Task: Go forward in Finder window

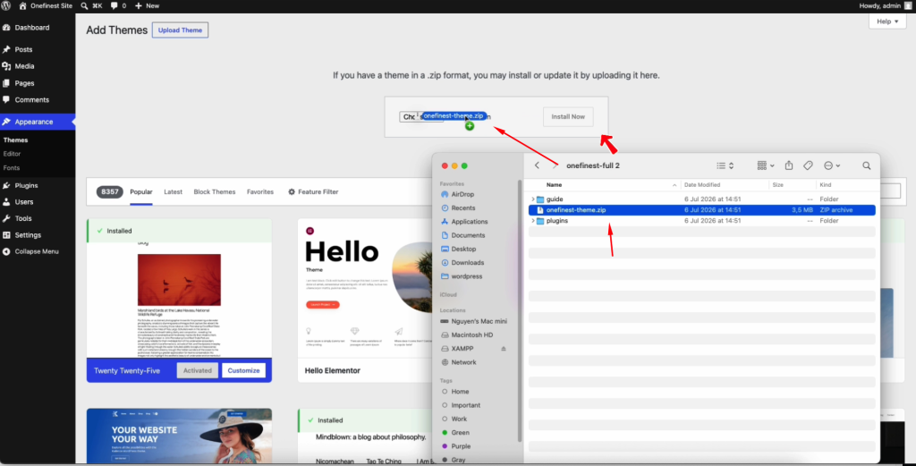Action: point(555,165)
